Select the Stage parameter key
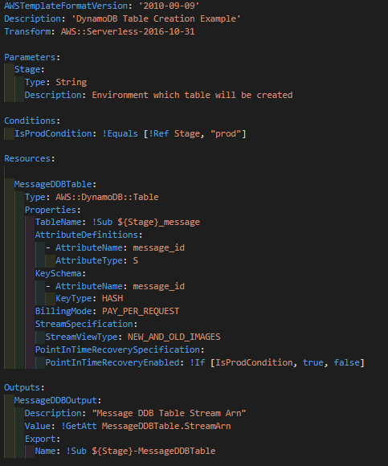The image size is (388, 466). pyautogui.click(x=27, y=70)
